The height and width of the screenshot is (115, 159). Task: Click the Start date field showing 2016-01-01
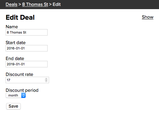pyautogui.click(x=27, y=48)
